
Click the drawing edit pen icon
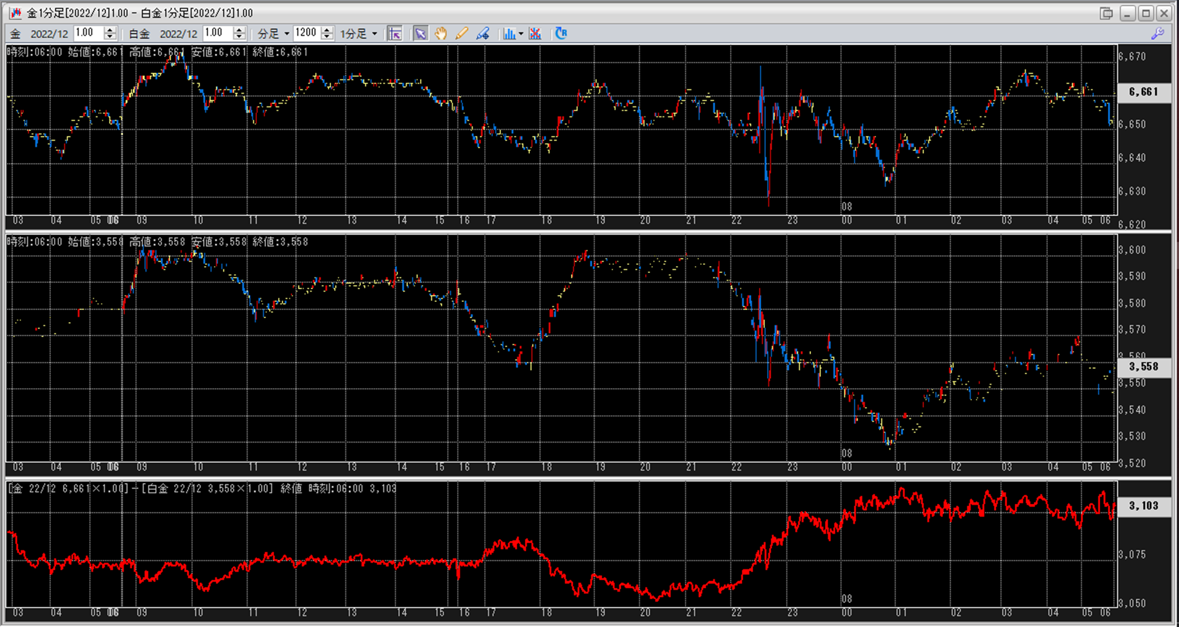click(x=482, y=34)
